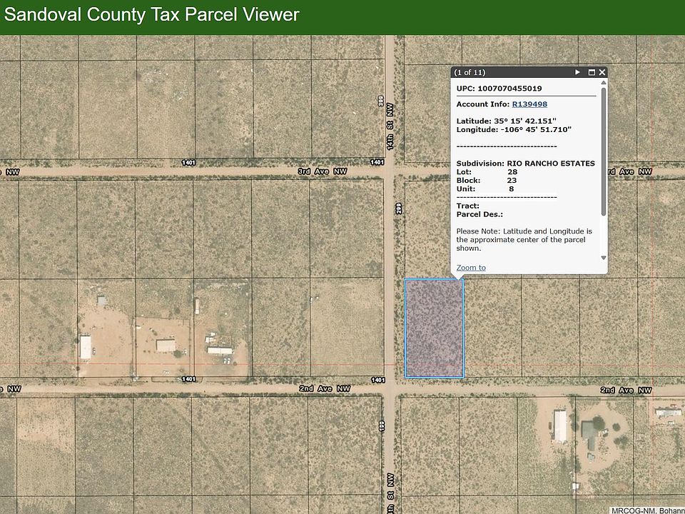Click 2nd Ave NW label left of 14th St
The image size is (685, 514).
(x=325, y=388)
